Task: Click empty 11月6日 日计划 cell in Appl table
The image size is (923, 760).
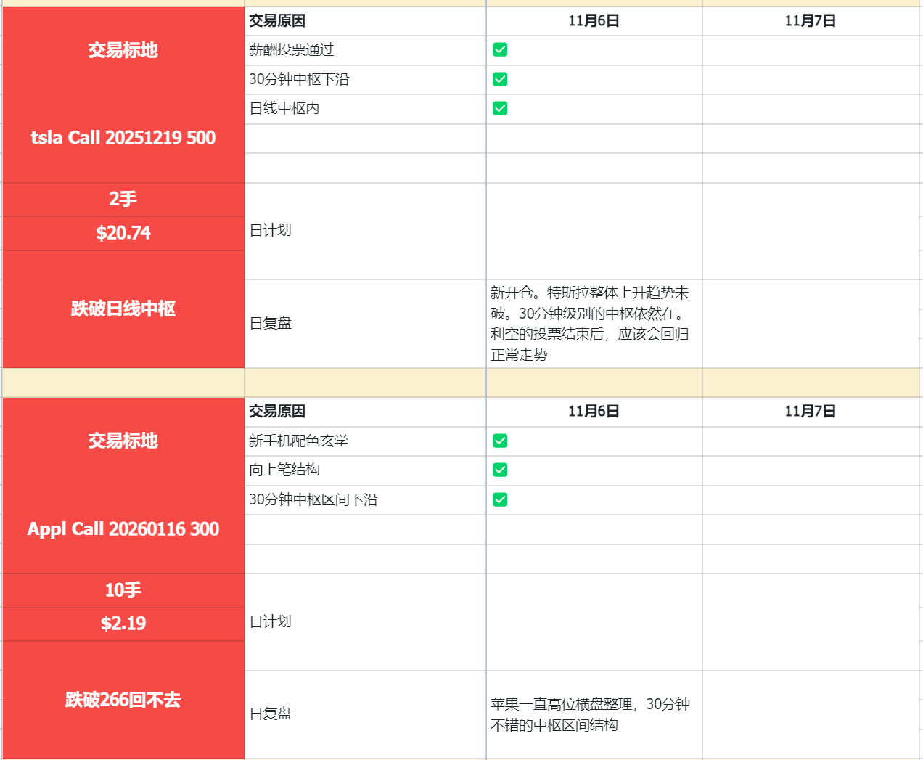Action: click(594, 622)
